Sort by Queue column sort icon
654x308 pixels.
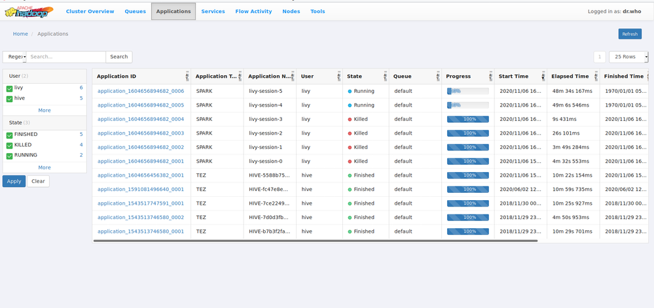(x=437, y=77)
